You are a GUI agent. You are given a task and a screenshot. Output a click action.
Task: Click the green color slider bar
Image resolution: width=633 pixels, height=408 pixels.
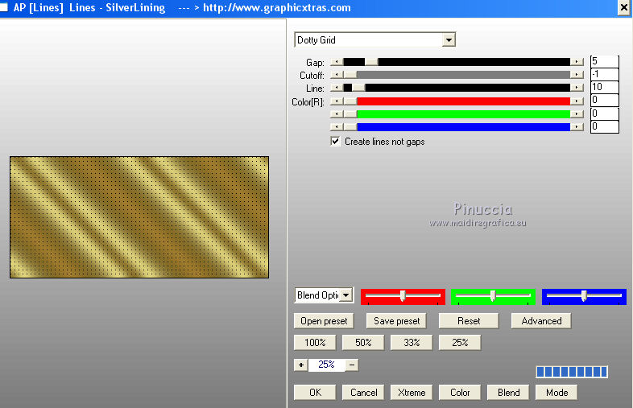coord(456,114)
